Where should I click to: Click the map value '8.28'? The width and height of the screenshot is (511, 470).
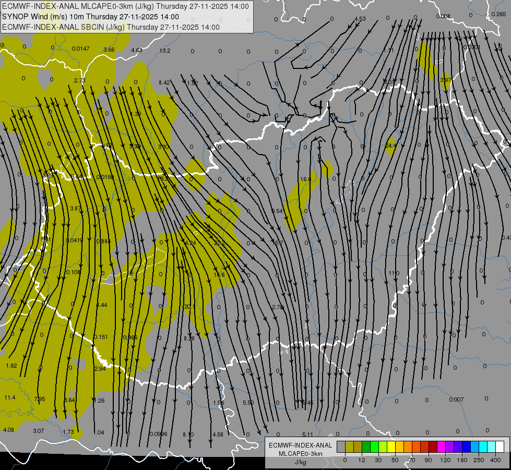point(189,338)
